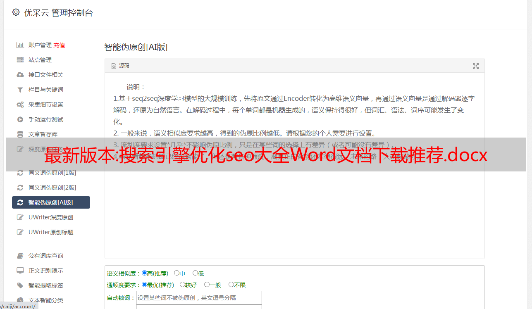
Task: Click the 优采云 管理控制台 title text
Action: point(59,13)
